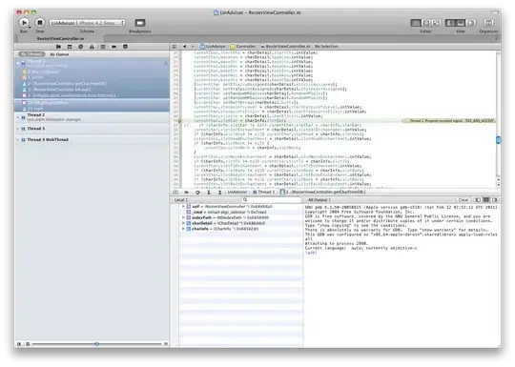Show the project navigator folder icon
Image resolution: width=515 pixels, height=367 pixels.
pyautogui.click(x=58, y=47)
